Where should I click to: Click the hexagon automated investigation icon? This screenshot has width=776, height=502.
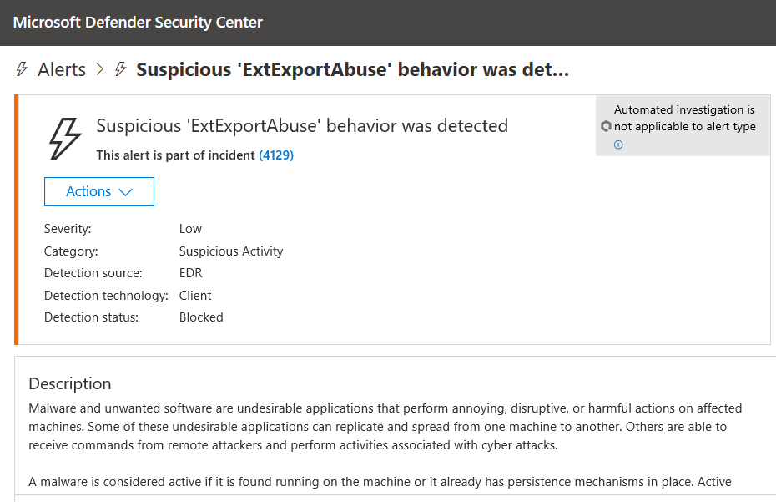point(607,126)
